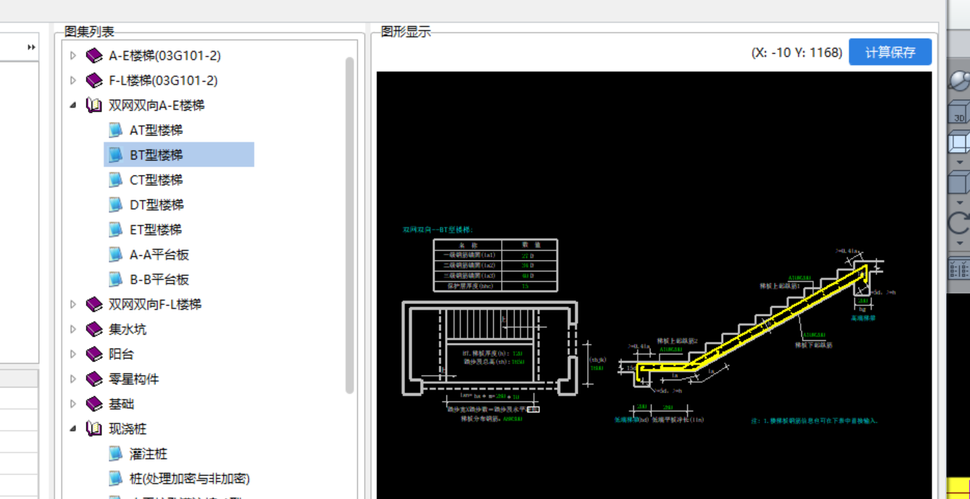Select AT型楼梯 in the atlas list
The width and height of the screenshot is (970, 499).
156,131
